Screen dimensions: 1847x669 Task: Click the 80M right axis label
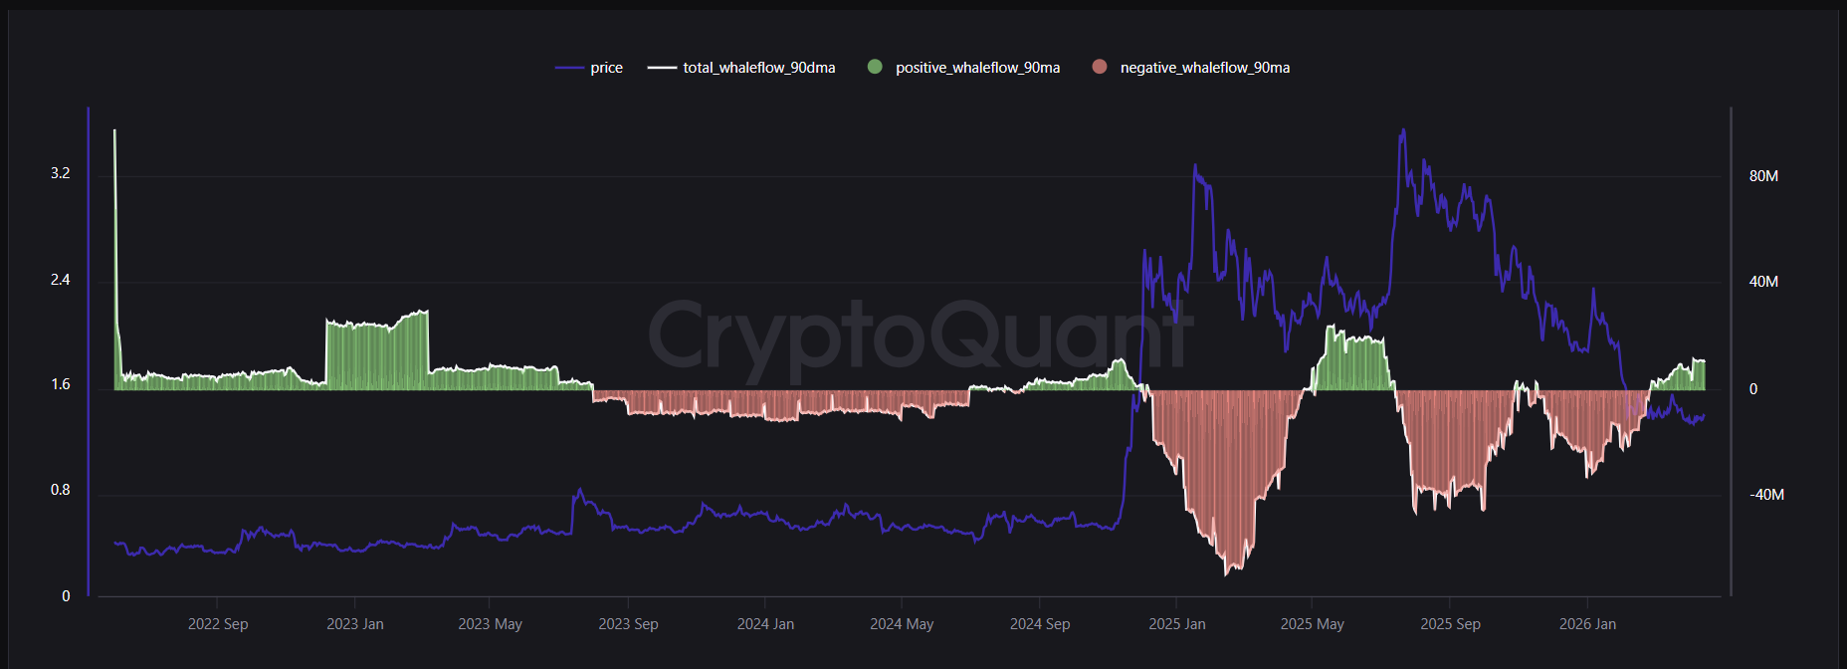pos(1763,176)
